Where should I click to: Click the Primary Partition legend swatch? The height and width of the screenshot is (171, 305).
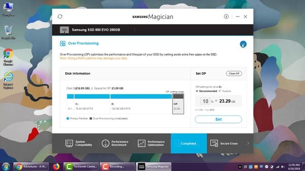pos(68,118)
